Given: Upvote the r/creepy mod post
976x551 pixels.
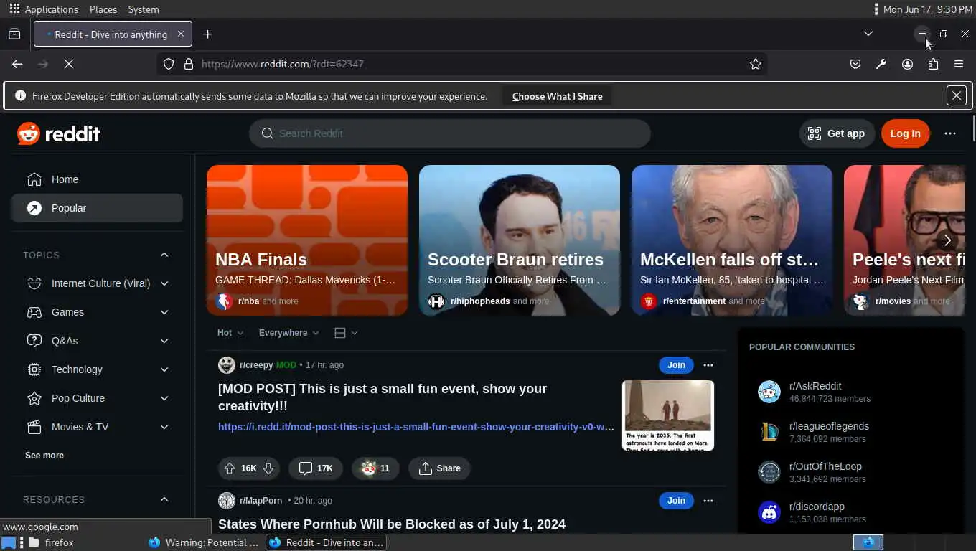Looking at the screenshot, I should [x=230, y=468].
